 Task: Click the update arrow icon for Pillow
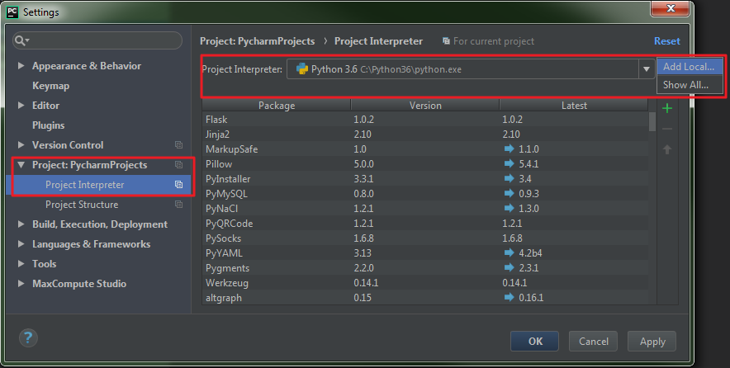coord(510,163)
